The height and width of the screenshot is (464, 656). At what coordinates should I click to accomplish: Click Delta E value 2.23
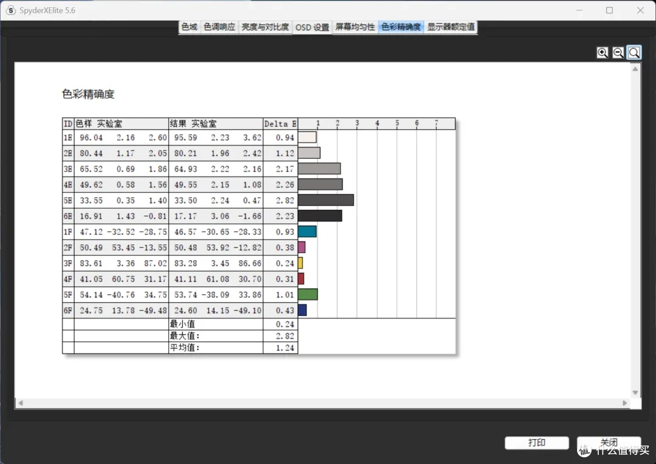point(285,216)
